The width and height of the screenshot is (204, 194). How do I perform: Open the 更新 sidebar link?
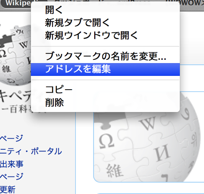click(x=8, y=190)
